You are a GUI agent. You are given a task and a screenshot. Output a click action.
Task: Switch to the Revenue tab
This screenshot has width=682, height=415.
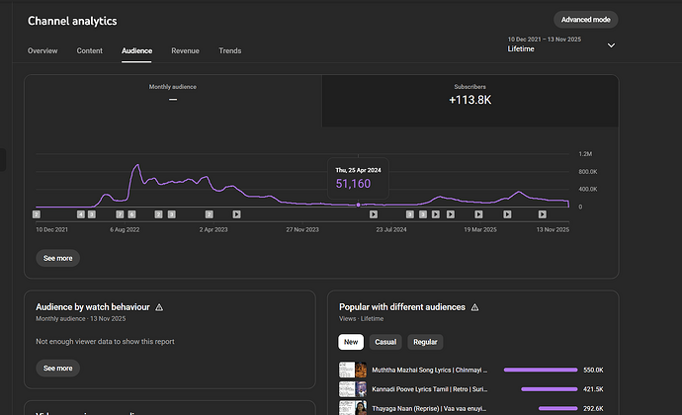[185, 50]
